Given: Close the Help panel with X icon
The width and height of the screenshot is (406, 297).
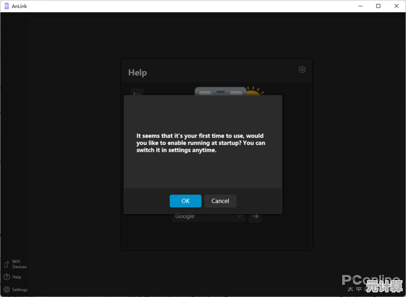Looking at the screenshot, I should [302, 69].
